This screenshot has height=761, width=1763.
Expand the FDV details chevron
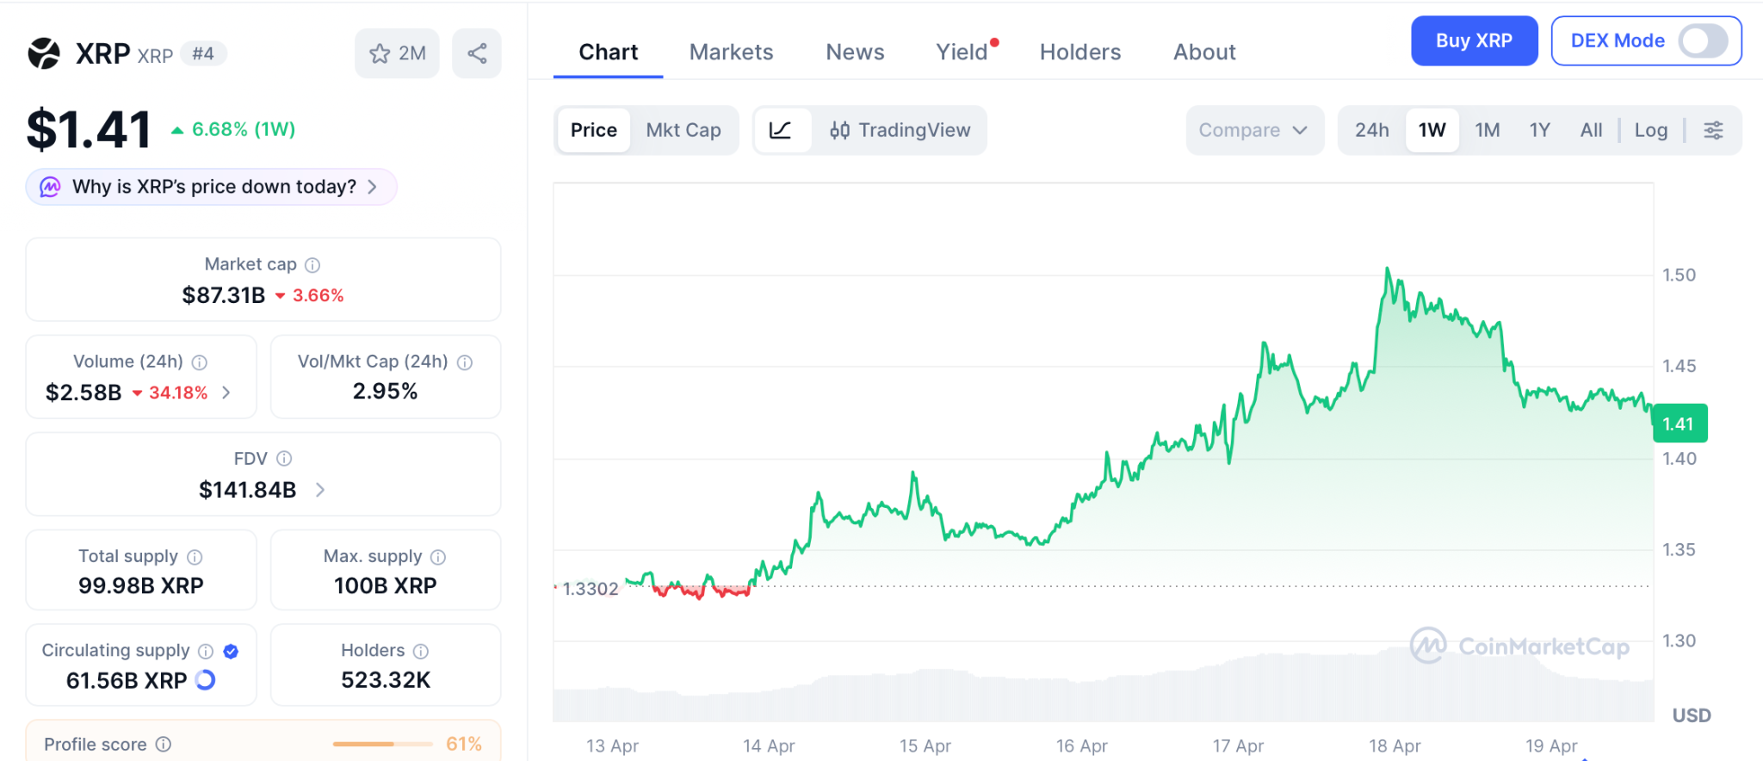pyautogui.click(x=320, y=490)
